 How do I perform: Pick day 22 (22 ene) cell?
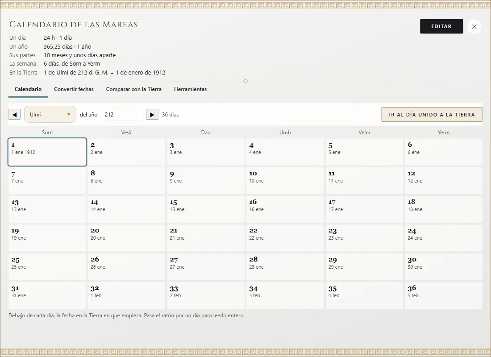pyautogui.click(x=285, y=238)
